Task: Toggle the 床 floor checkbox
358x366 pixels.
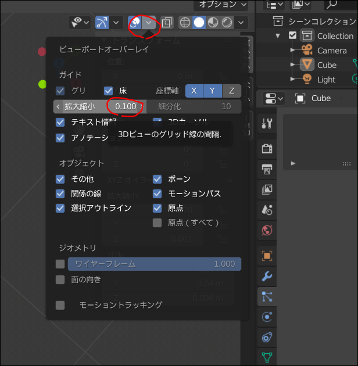Action: coord(108,91)
